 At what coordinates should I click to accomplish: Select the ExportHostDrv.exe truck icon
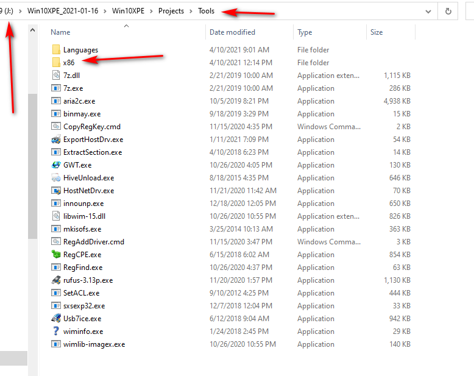[x=56, y=139]
